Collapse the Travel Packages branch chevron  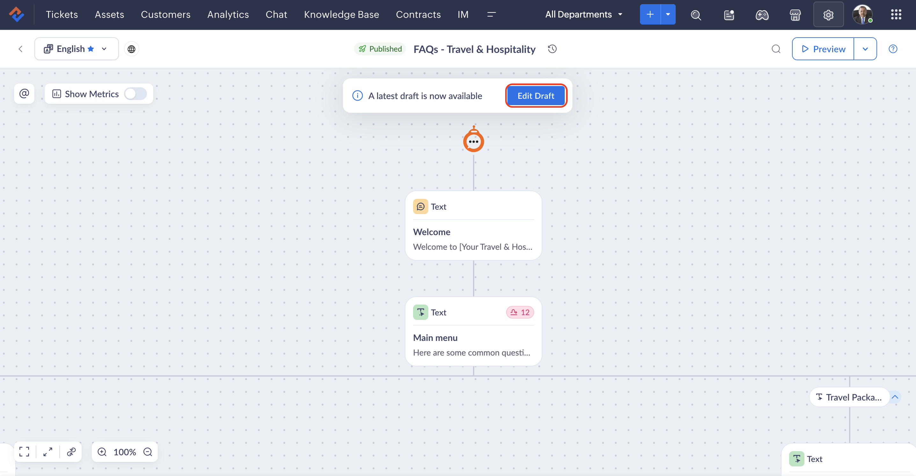coord(895,397)
